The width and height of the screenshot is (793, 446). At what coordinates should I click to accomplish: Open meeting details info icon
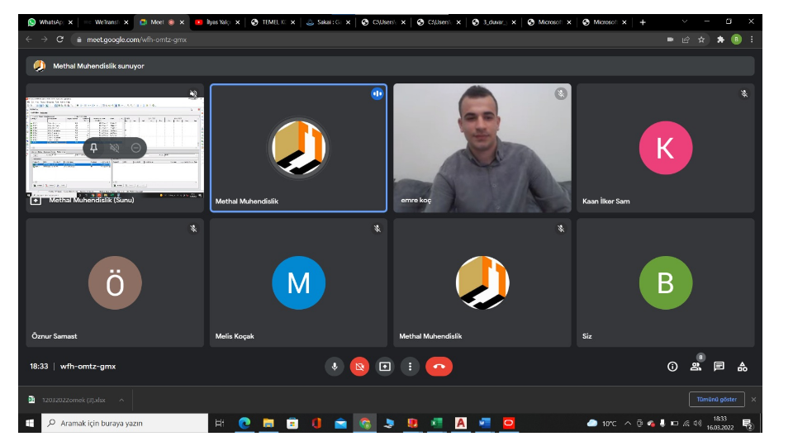[x=672, y=367]
